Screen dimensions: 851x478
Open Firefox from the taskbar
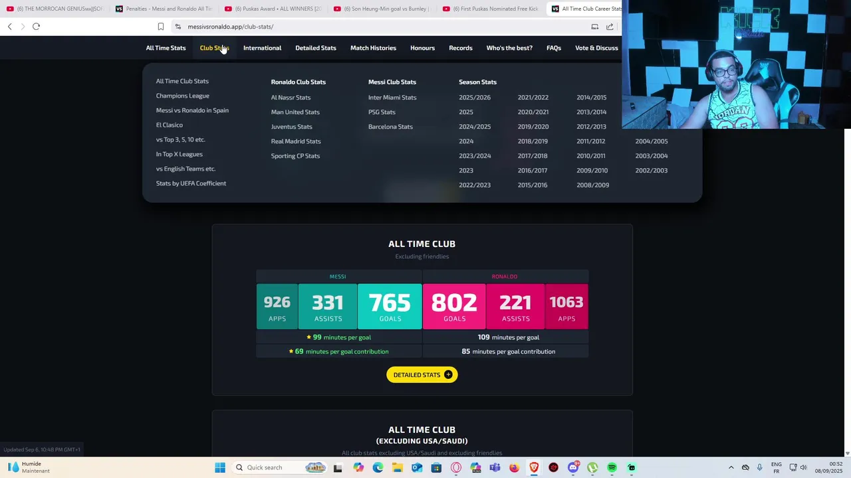point(515,467)
